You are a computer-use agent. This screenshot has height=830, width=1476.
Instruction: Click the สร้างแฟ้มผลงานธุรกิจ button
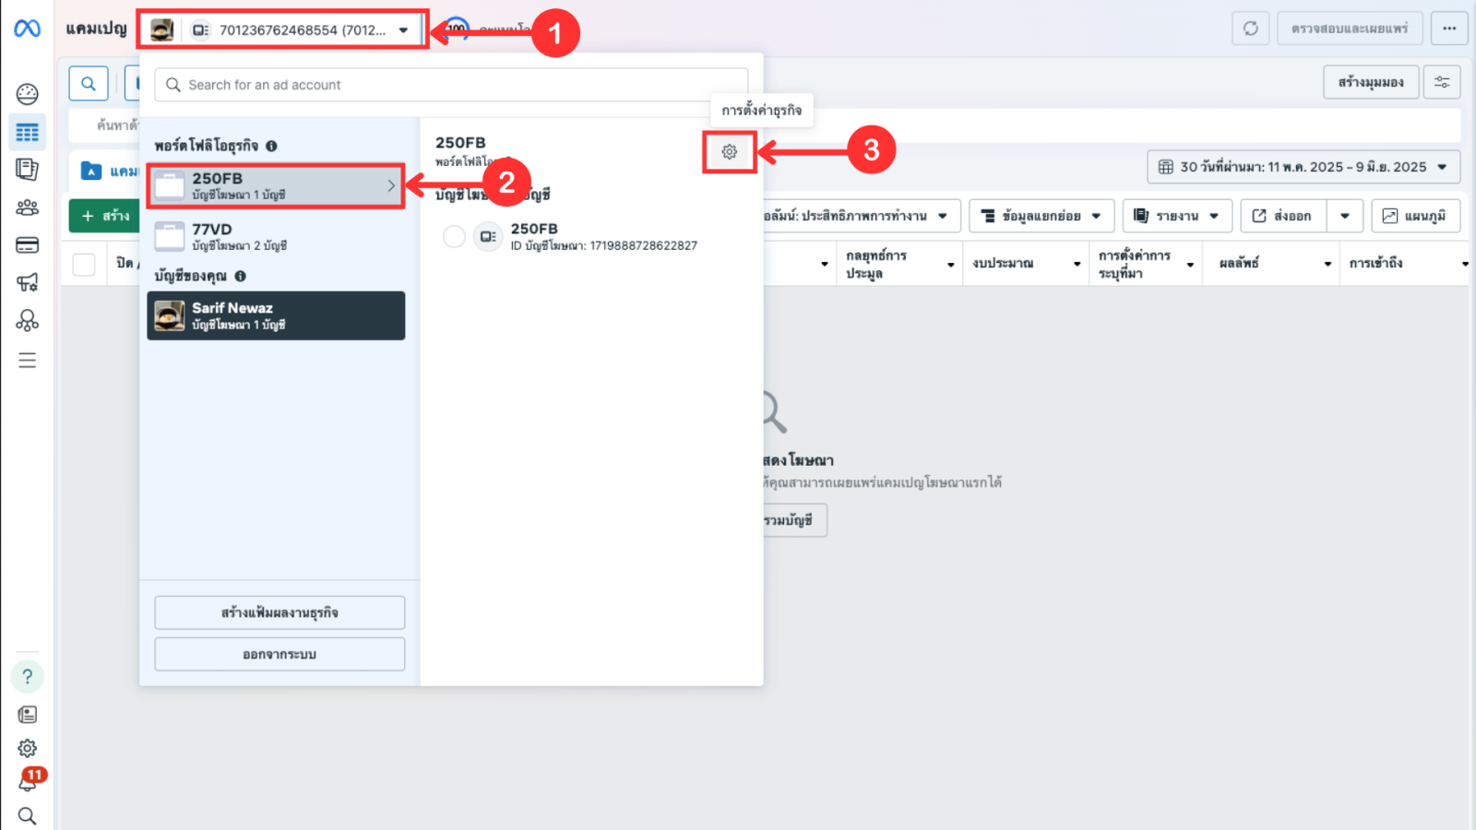tap(280, 612)
